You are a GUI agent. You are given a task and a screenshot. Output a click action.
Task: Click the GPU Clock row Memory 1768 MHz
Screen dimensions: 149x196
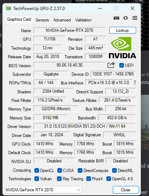pyautogui.click(x=85, y=144)
